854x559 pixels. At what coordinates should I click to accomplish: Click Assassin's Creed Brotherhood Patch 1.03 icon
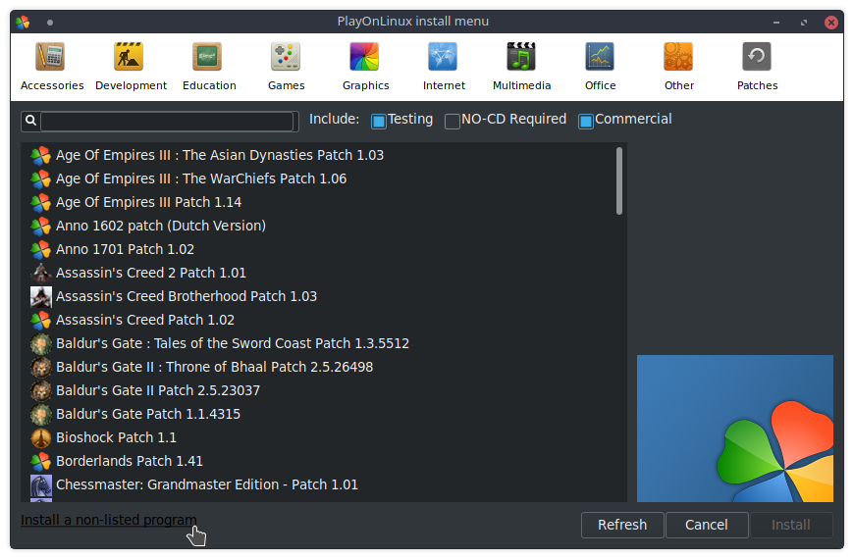click(41, 296)
